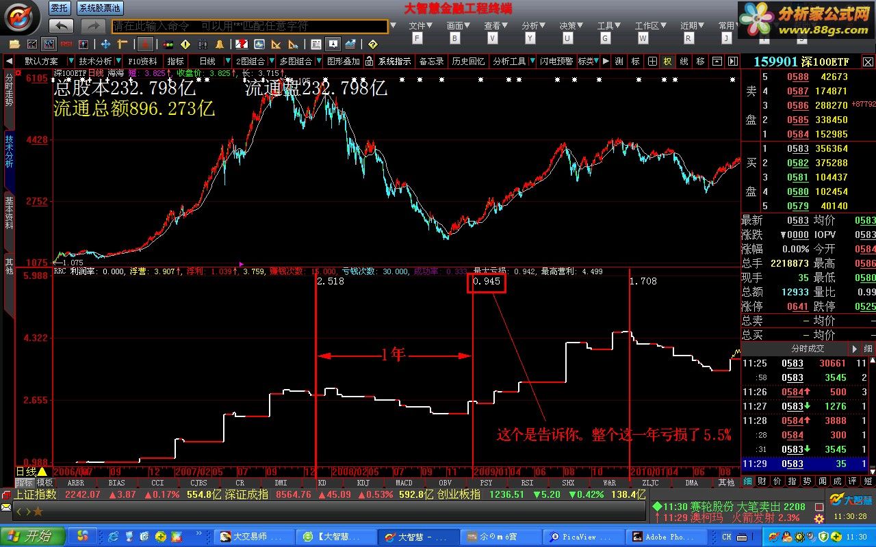876x547 pixels.
Task: Select the KDJ indicator tab
Action: point(363,483)
